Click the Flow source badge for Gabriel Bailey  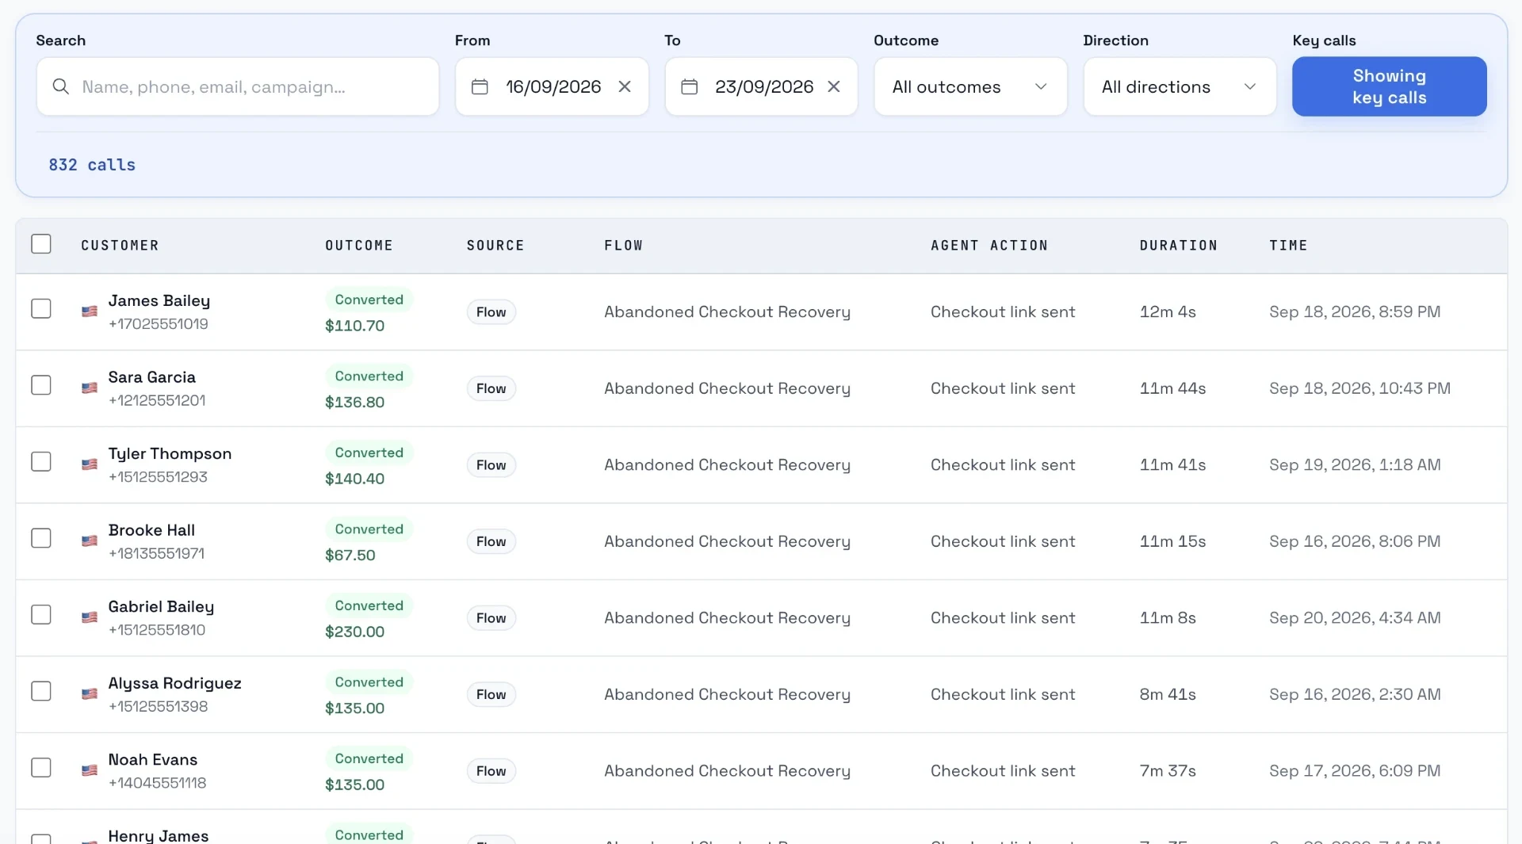[x=491, y=618]
